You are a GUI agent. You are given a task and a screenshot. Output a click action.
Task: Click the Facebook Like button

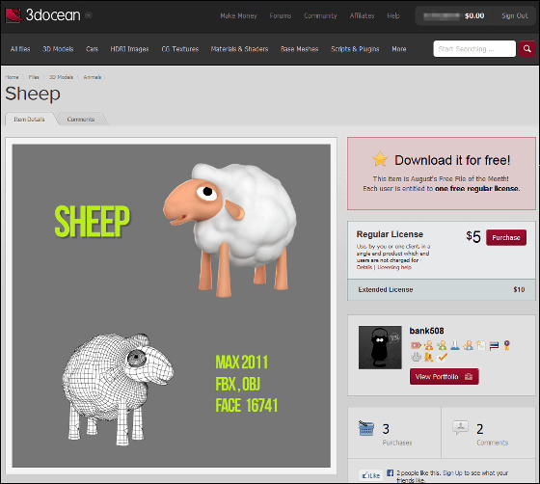371,475
